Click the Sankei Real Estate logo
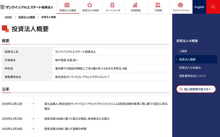The width and height of the screenshot is (220, 137). point(27,7)
